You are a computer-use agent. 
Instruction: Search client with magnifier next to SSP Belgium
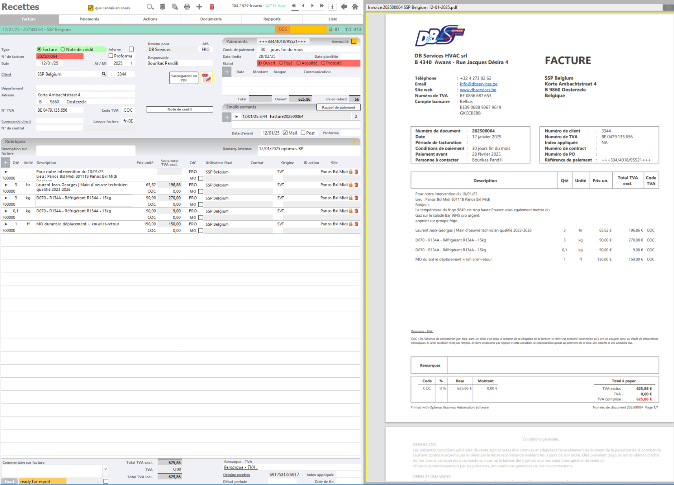coord(104,74)
